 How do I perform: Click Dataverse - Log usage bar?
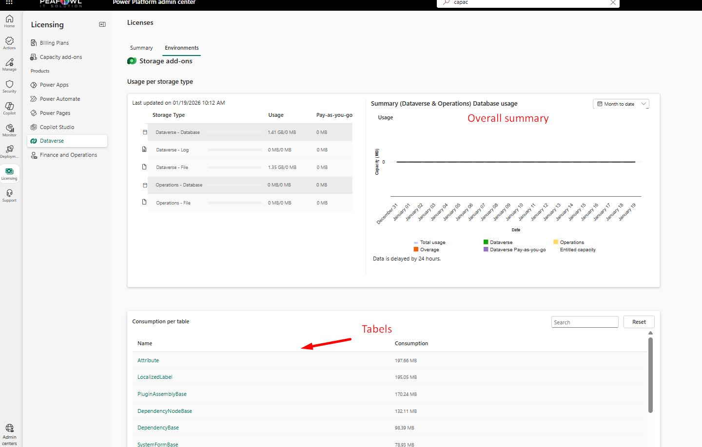click(235, 150)
